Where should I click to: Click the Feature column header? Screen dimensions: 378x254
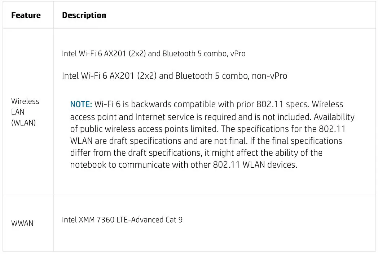pos(26,15)
